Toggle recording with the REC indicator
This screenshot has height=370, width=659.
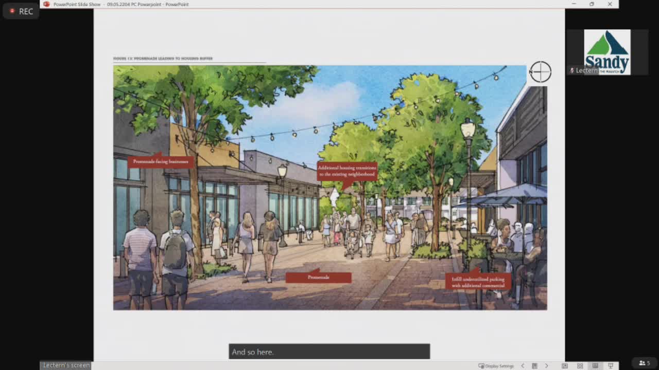coord(21,11)
